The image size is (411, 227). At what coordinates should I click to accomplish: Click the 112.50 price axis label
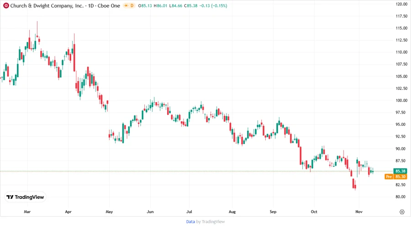pos(401,40)
